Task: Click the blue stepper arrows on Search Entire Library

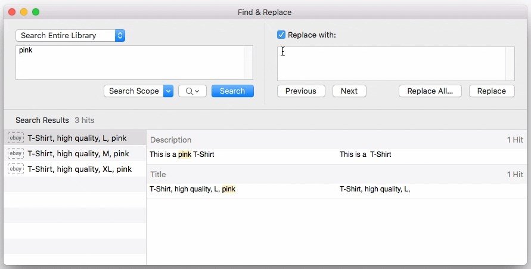Action: (x=120, y=36)
